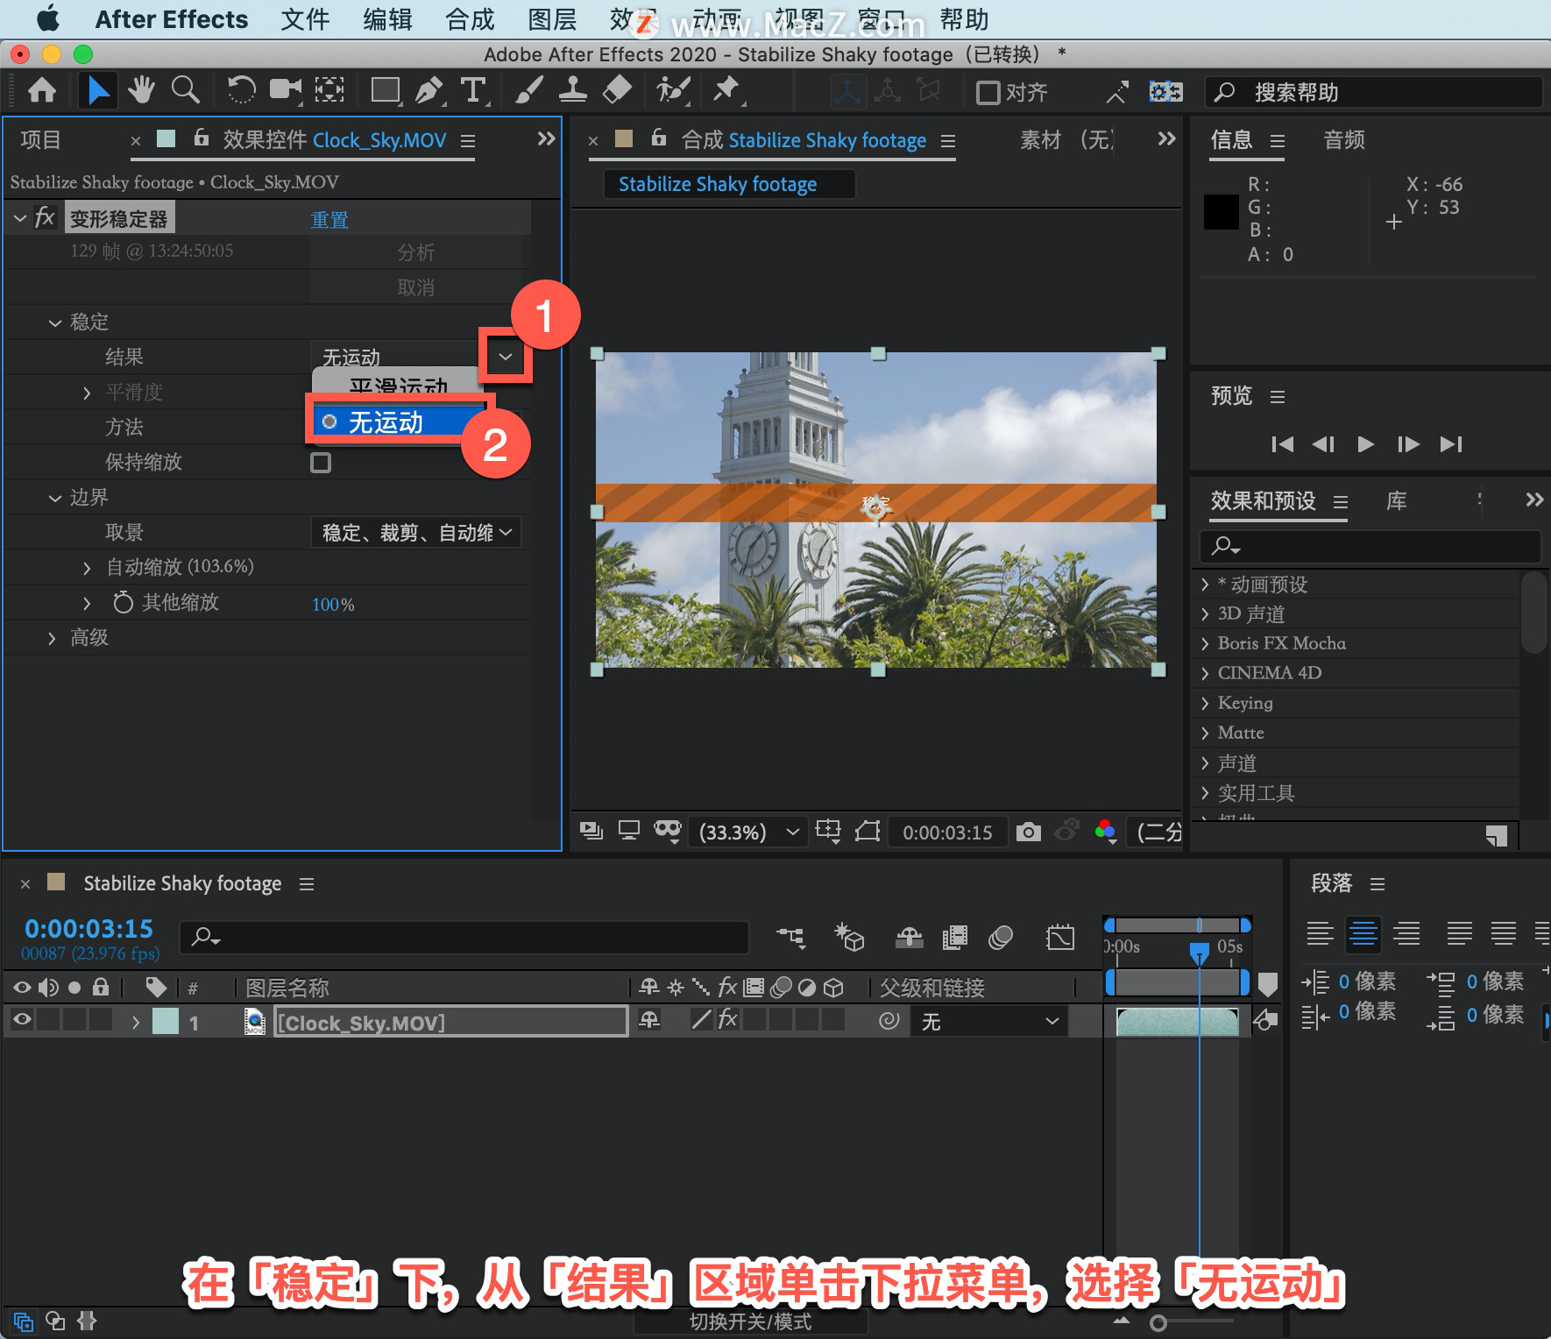Screen dimensions: 1551x1339
Task: Click the 切换开关/模式 button
Action: tap(750, 1321)
